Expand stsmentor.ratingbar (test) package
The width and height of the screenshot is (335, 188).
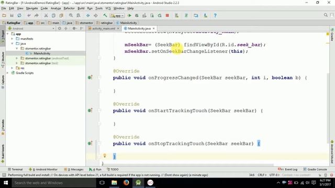pos(17,63)
